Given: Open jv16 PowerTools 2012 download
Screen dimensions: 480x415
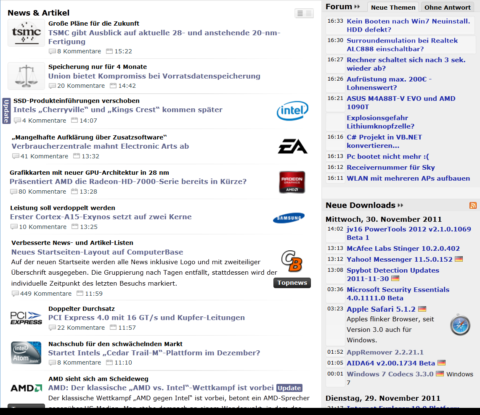Looking at the screenshot, I should (x=408, y=233).
